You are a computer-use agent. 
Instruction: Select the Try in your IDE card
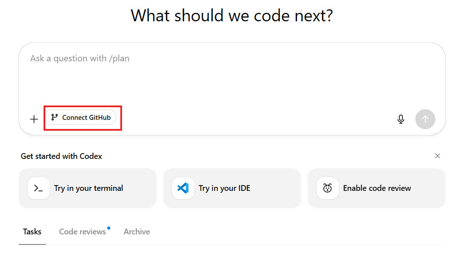(232, 188)
